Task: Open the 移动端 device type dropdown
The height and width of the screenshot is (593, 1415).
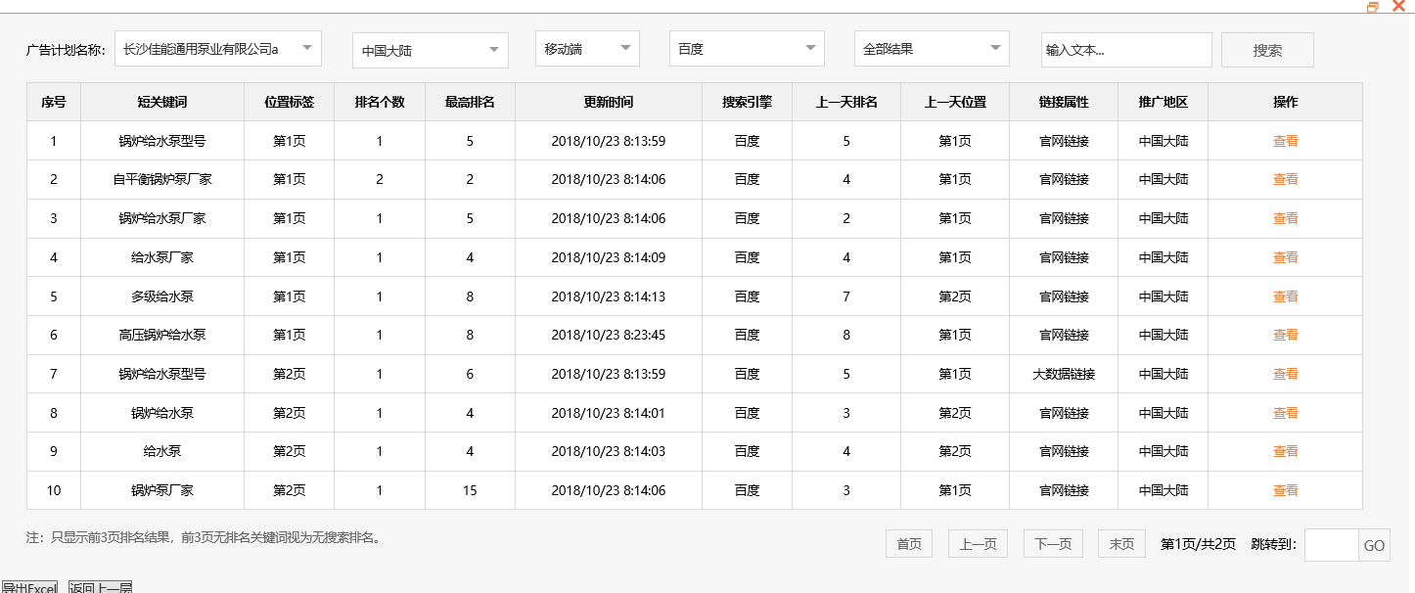Action: [x=586, y=47]
